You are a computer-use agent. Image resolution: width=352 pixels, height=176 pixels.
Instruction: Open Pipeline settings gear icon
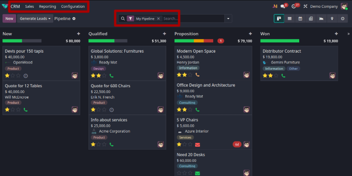74,19
